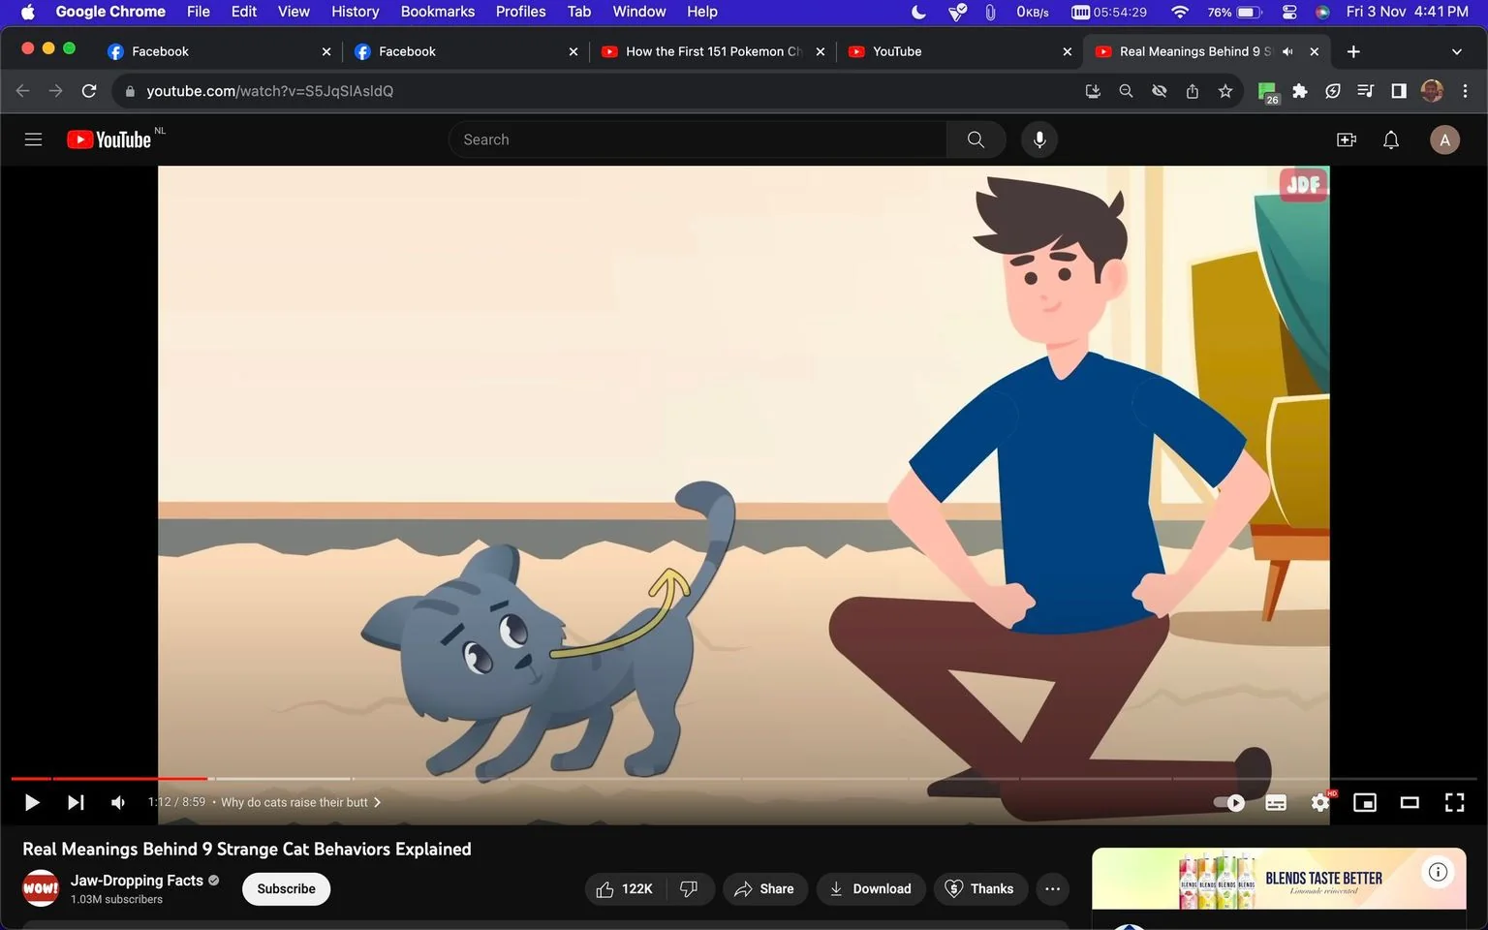1488x930 pixels.
Task: Click the Download button
Action: pyautogui.click(x=871, y=888)
